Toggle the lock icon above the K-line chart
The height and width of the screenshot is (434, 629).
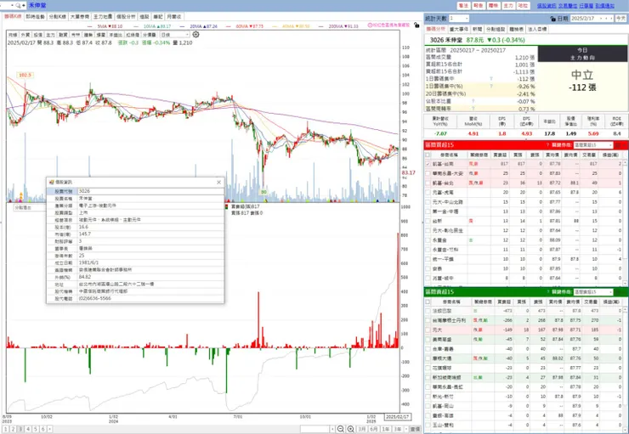tap(416, 25)
